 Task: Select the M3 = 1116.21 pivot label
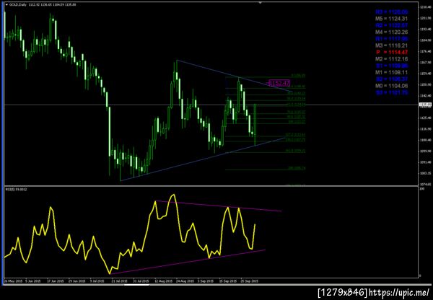click(391, 45)
